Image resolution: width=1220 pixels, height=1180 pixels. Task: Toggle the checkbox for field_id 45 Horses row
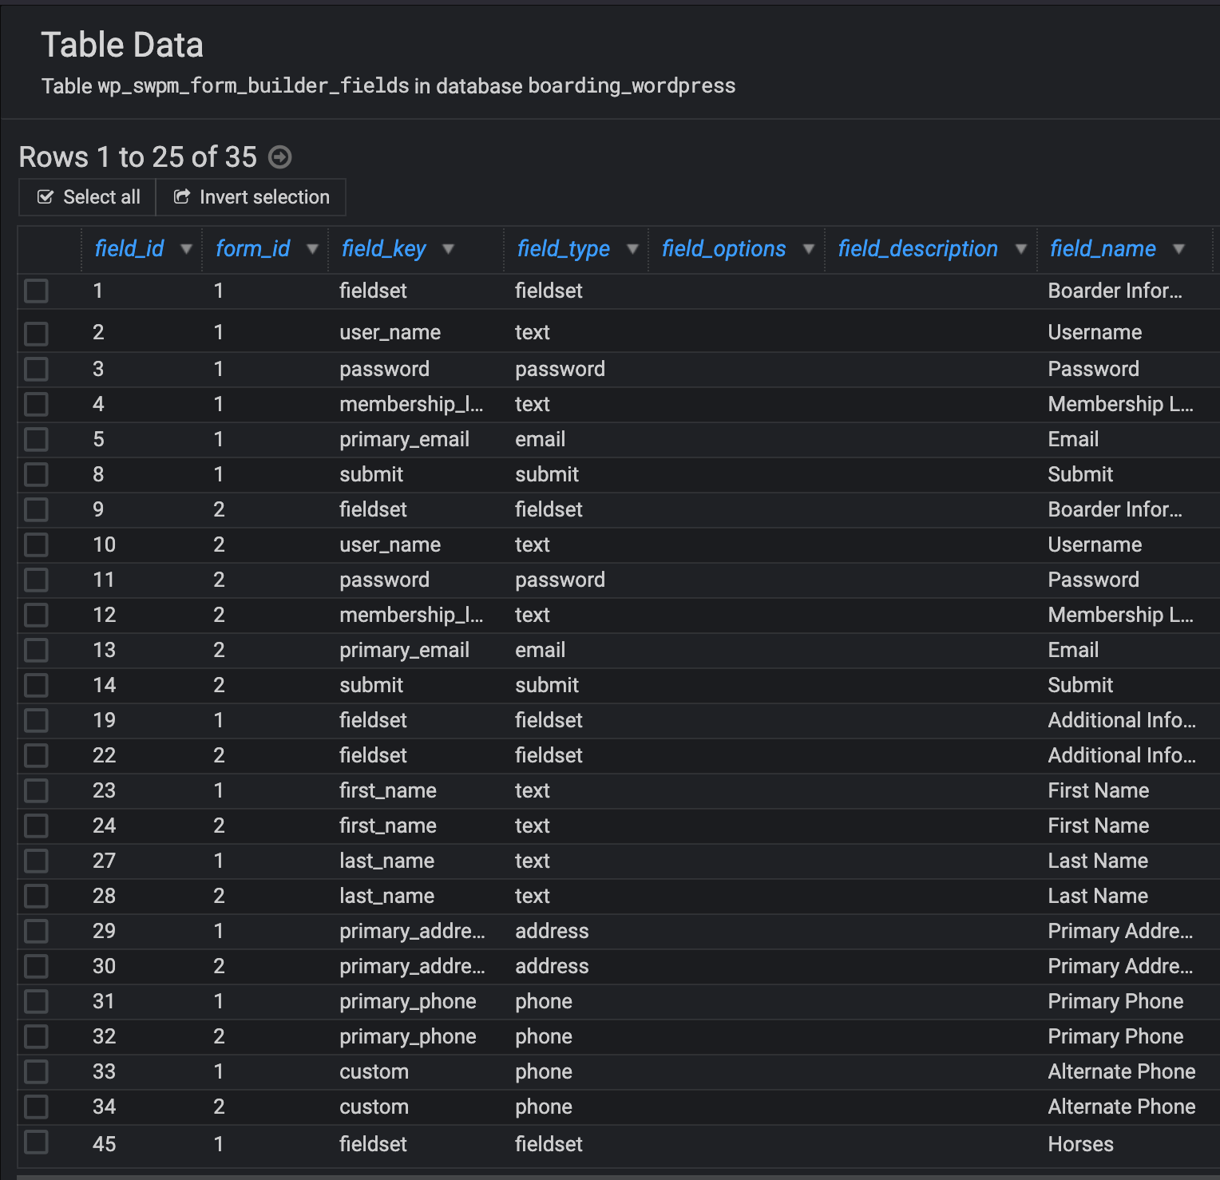(36, 1142)
